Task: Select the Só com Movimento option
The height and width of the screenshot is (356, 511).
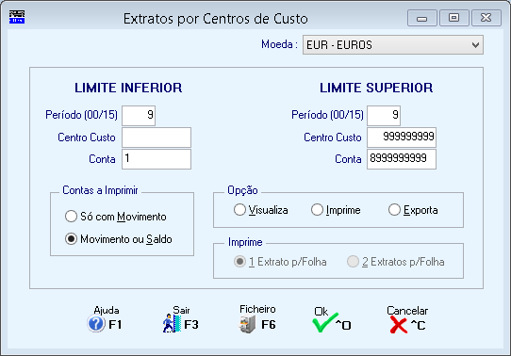Action: tap(71, 216)
